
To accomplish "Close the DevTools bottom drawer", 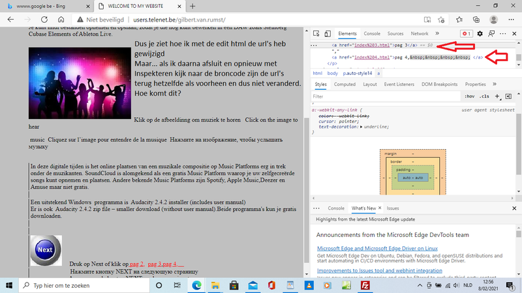I will click(514, 208).
